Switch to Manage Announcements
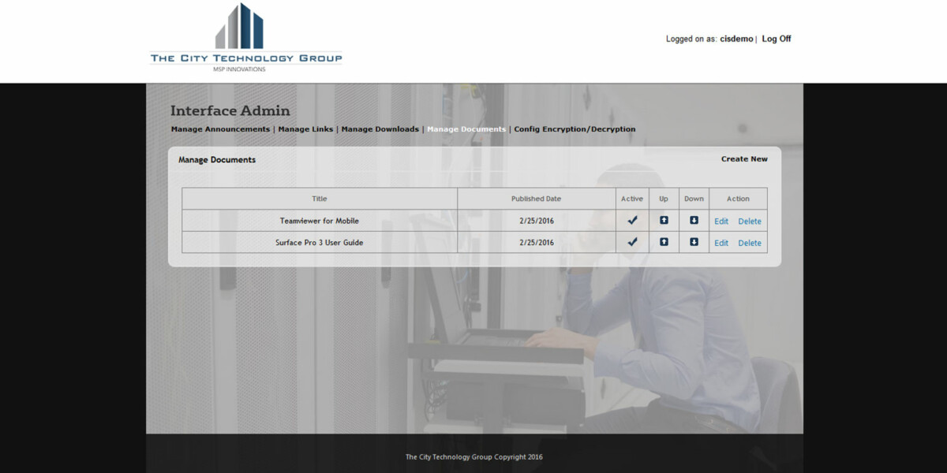This screenshot has width=947, height=473. coord(220,128)
